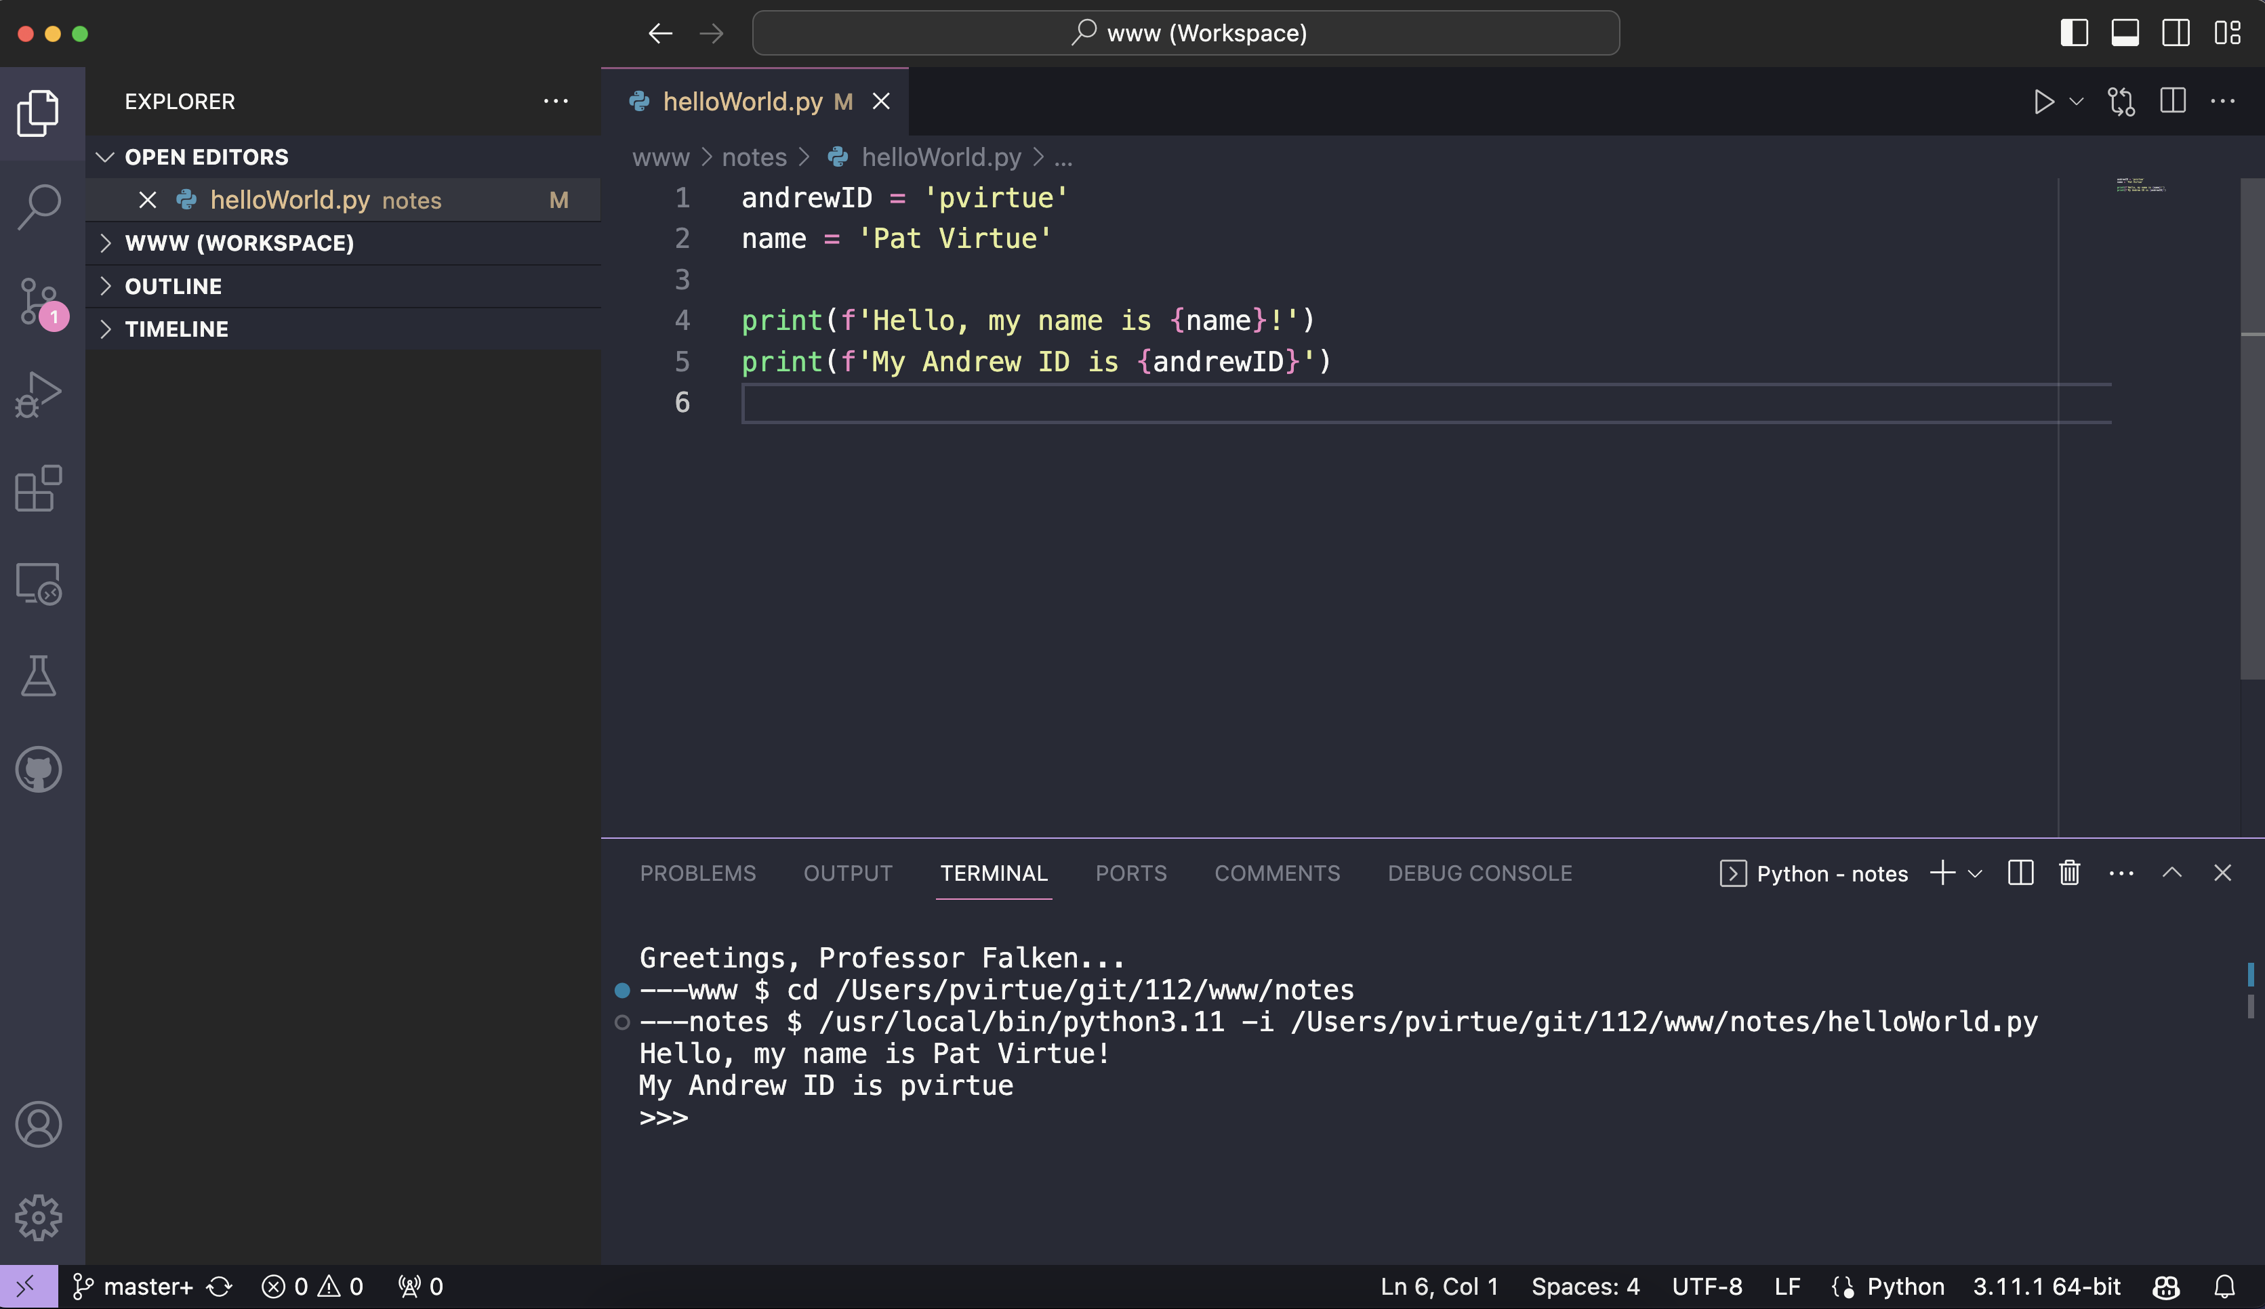Viewport: 2265px width, 1309px height.
Task: Open the Testing flask icon
Action: click(39, 675)
